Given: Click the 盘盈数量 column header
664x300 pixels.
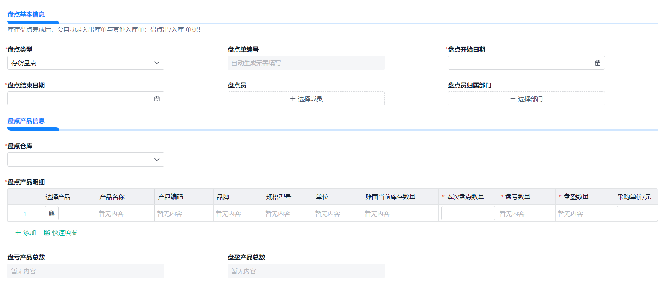Looking at the screenshot, I should click(585, 197).
